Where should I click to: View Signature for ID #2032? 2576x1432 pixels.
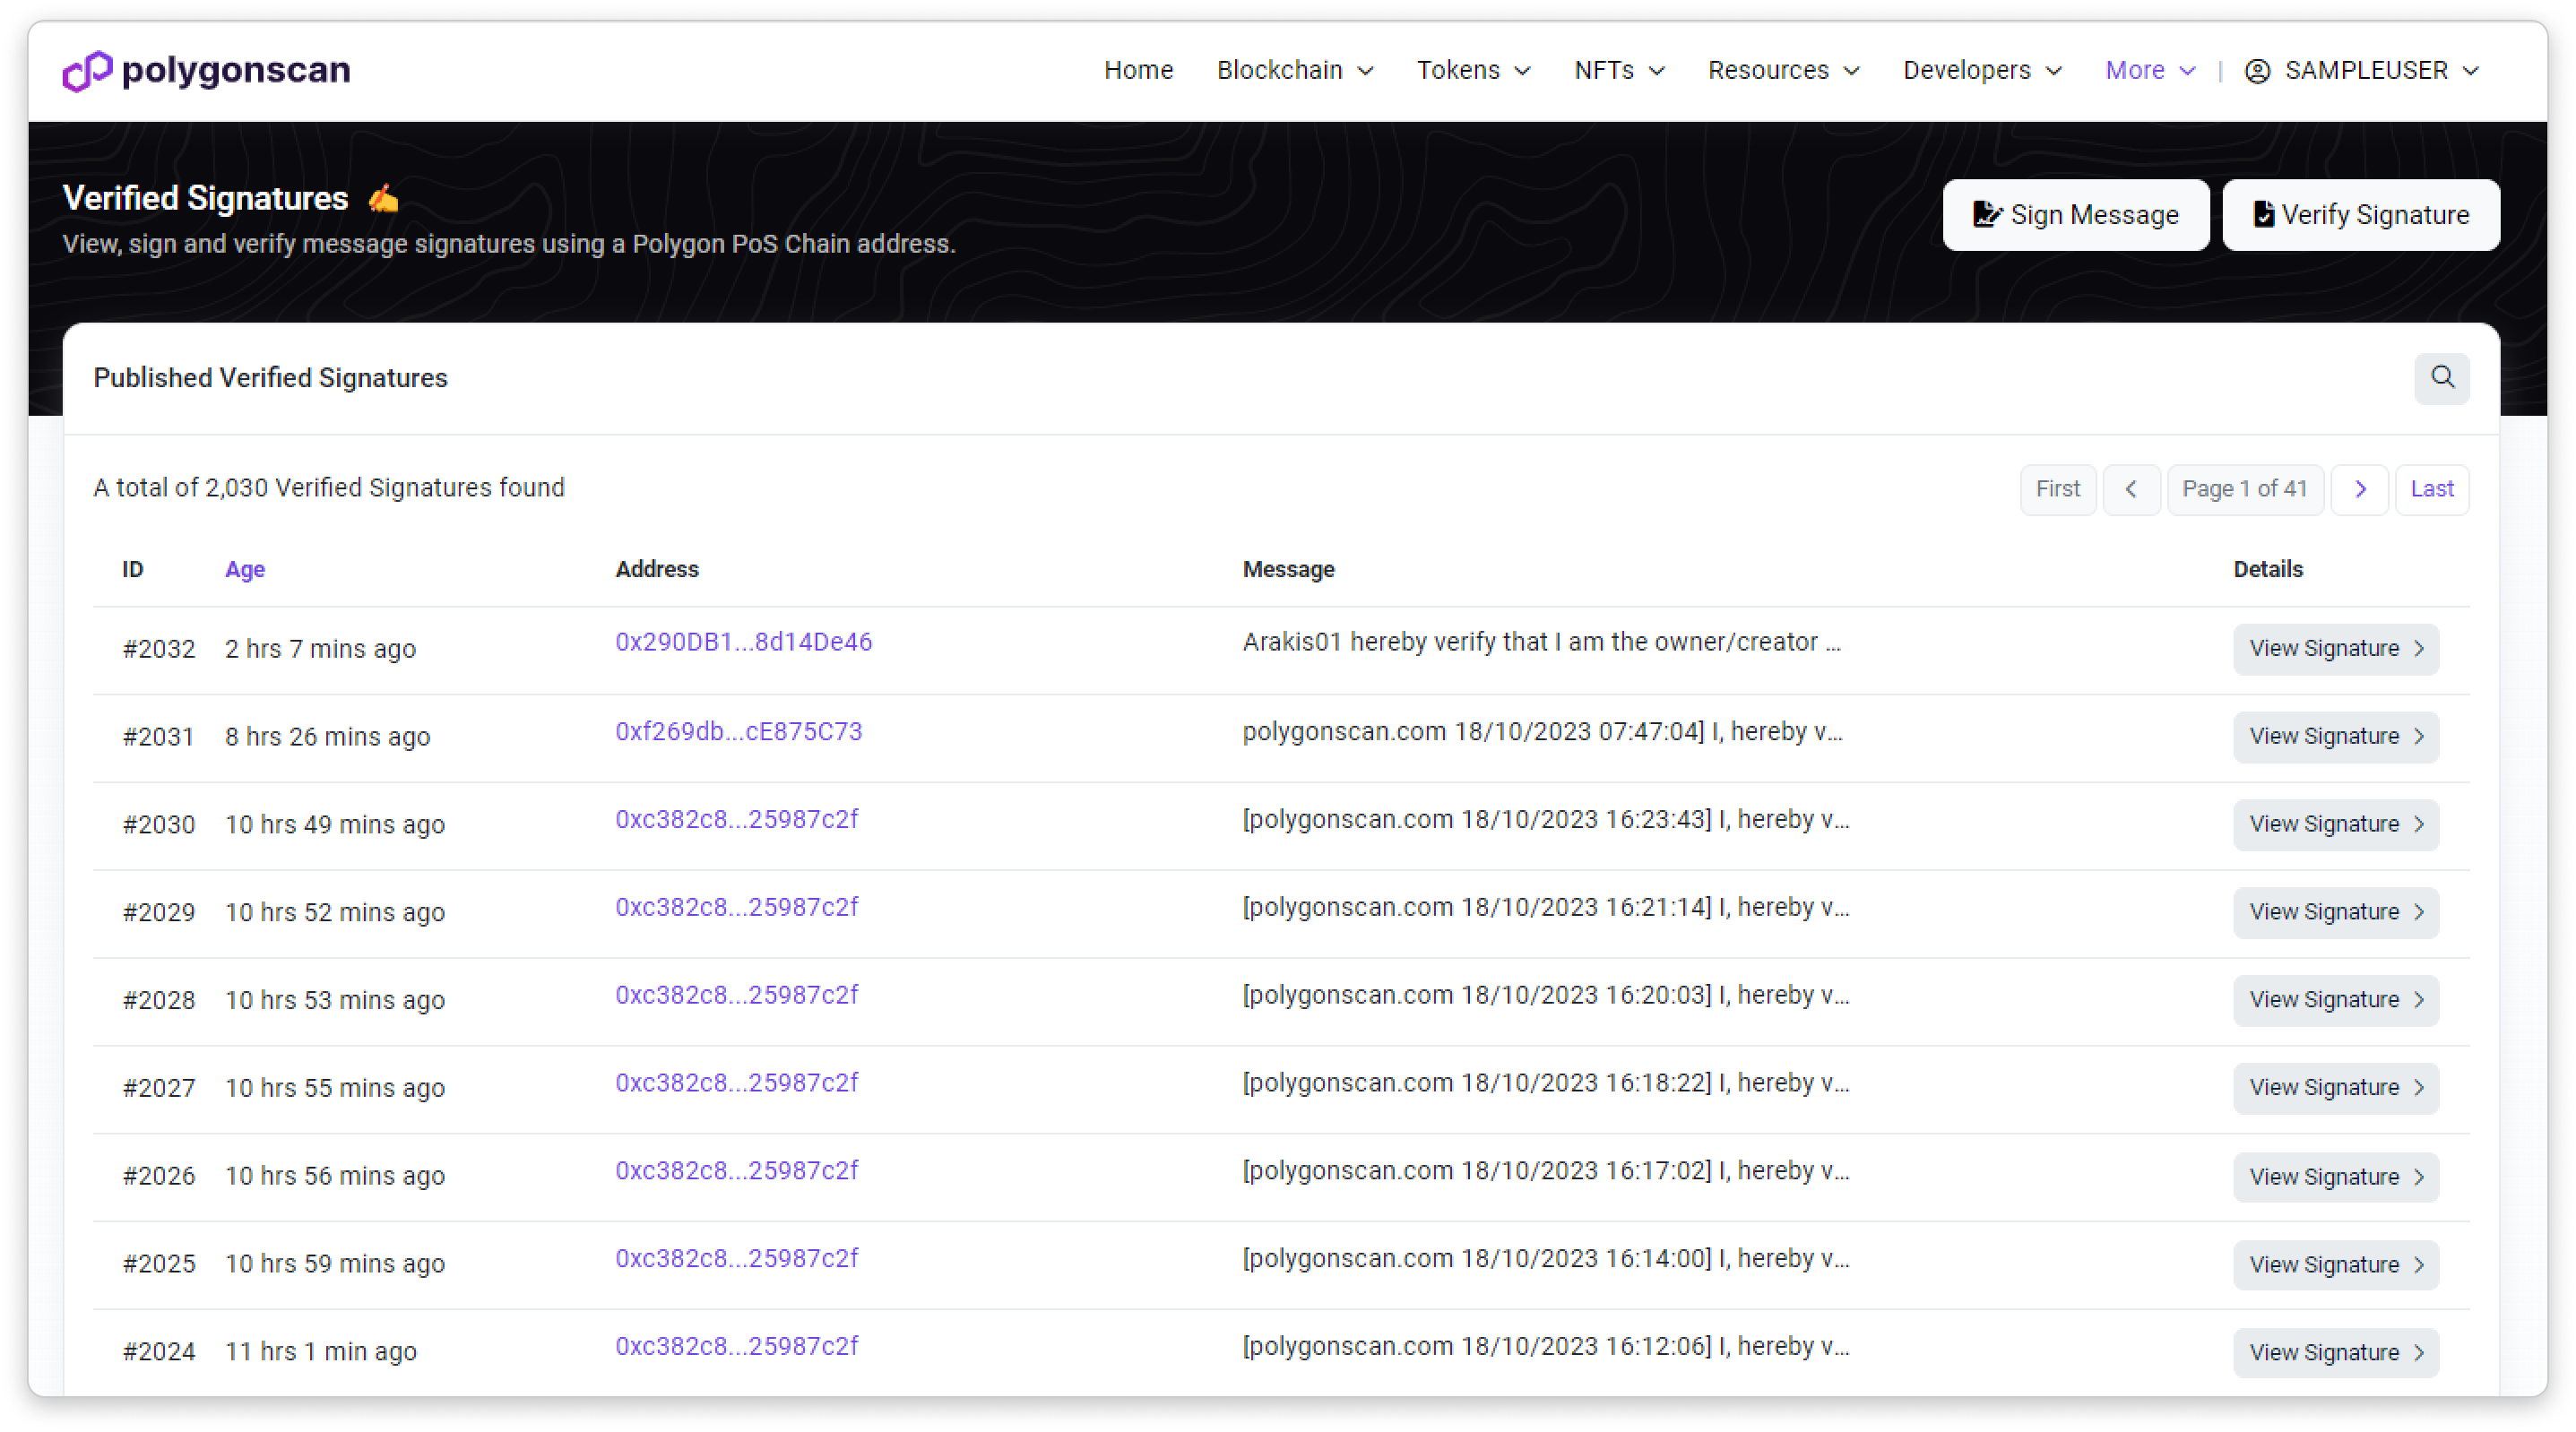2336,649
